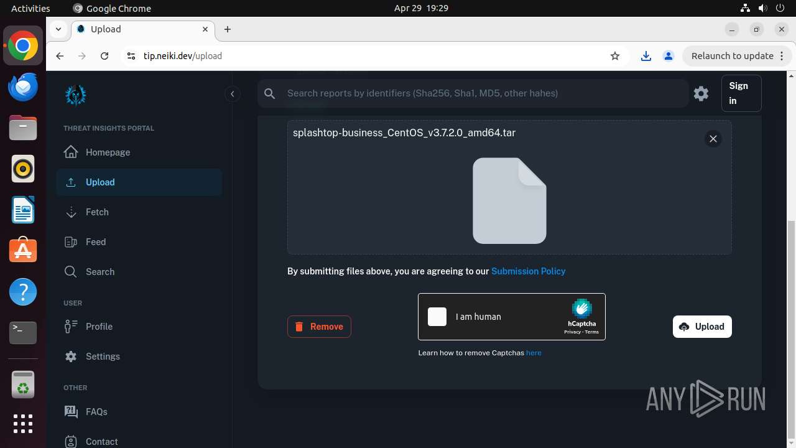The height and width of the screenshot is (448, 796).
Task: Open Help from the dock
Action: (x=23, y=292)
